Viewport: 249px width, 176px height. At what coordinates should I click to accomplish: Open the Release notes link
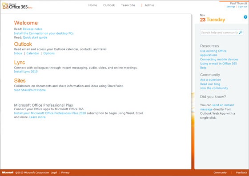32,29
